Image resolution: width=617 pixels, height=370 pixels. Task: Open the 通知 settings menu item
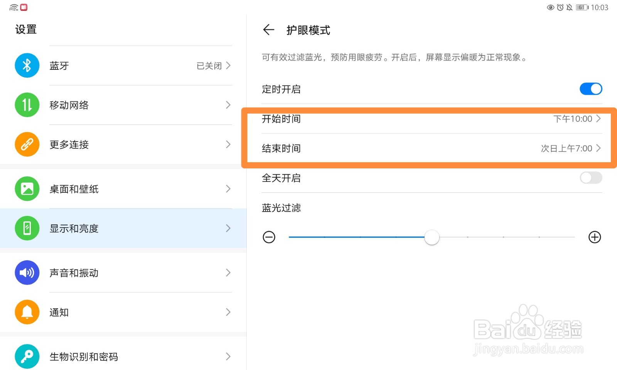pos(123,312)
